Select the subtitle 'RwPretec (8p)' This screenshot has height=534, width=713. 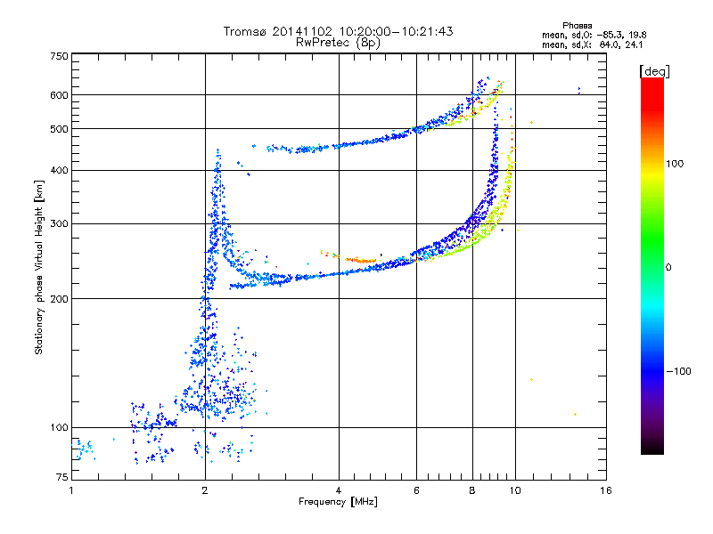[x=338, y=43]
